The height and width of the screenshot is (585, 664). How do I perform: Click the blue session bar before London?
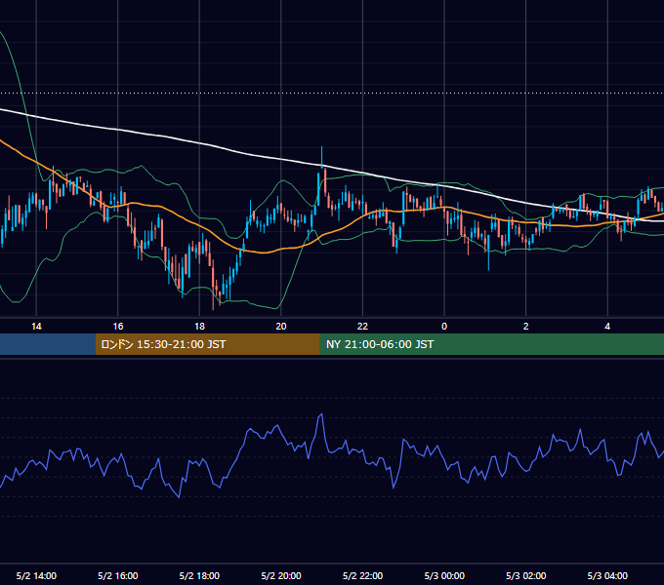48,344
